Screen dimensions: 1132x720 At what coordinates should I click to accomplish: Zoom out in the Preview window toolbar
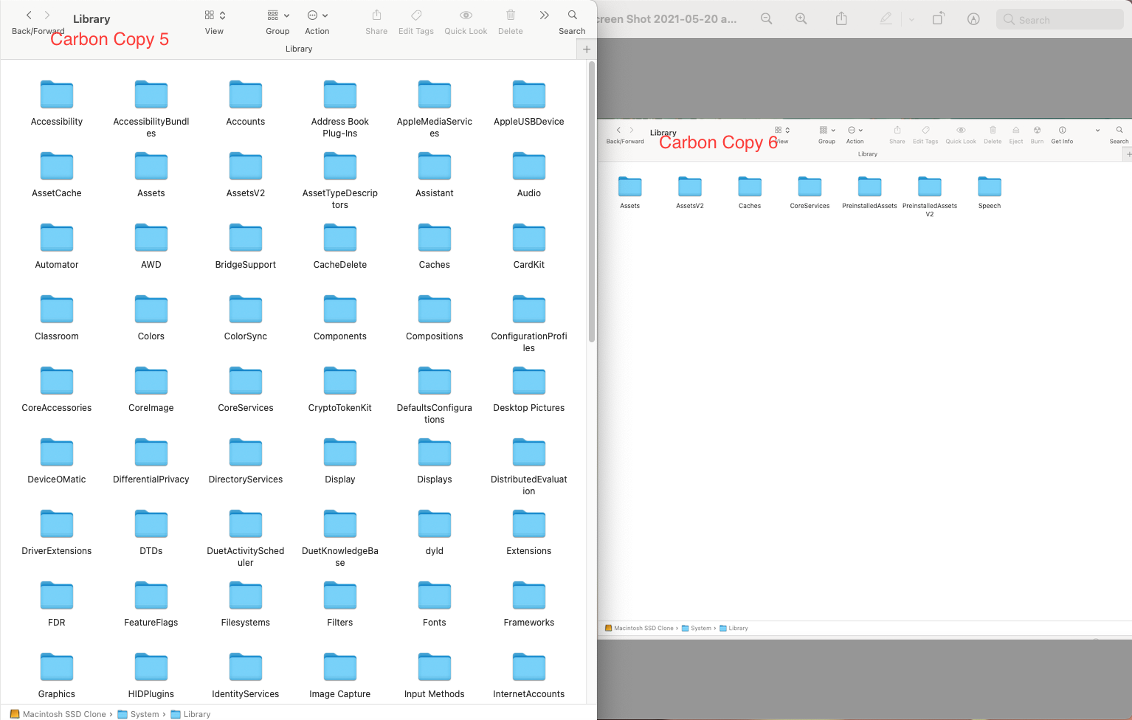click(767, 19)
